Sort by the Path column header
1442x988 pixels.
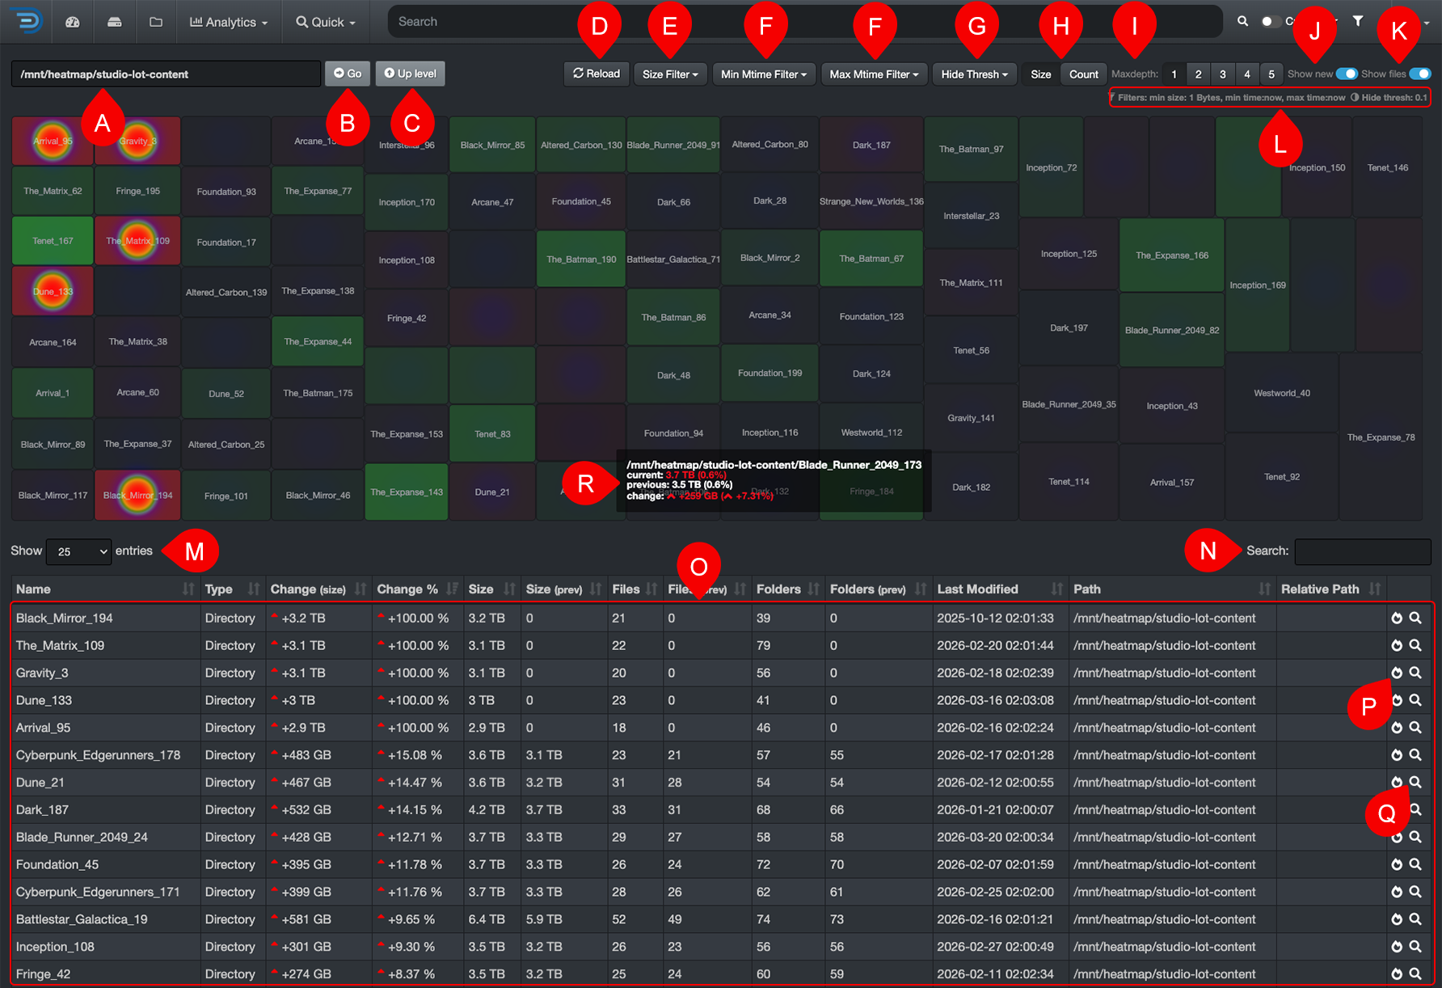[x=1172, y=589]
